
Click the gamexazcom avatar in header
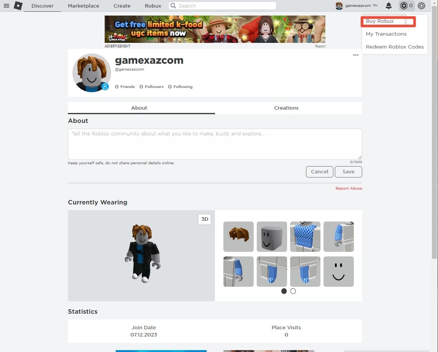point(339,6)
